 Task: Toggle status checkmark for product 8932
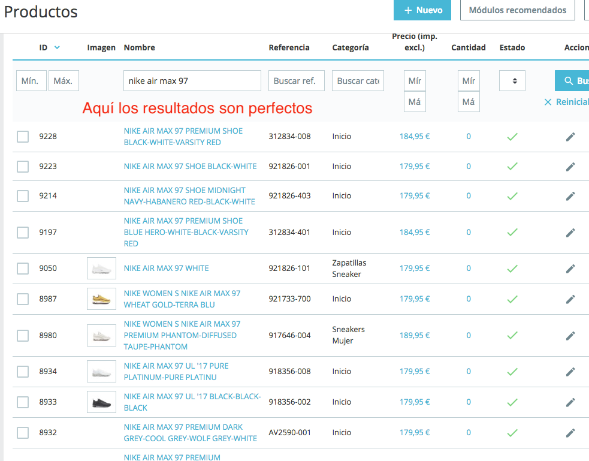tap(512, 433)
